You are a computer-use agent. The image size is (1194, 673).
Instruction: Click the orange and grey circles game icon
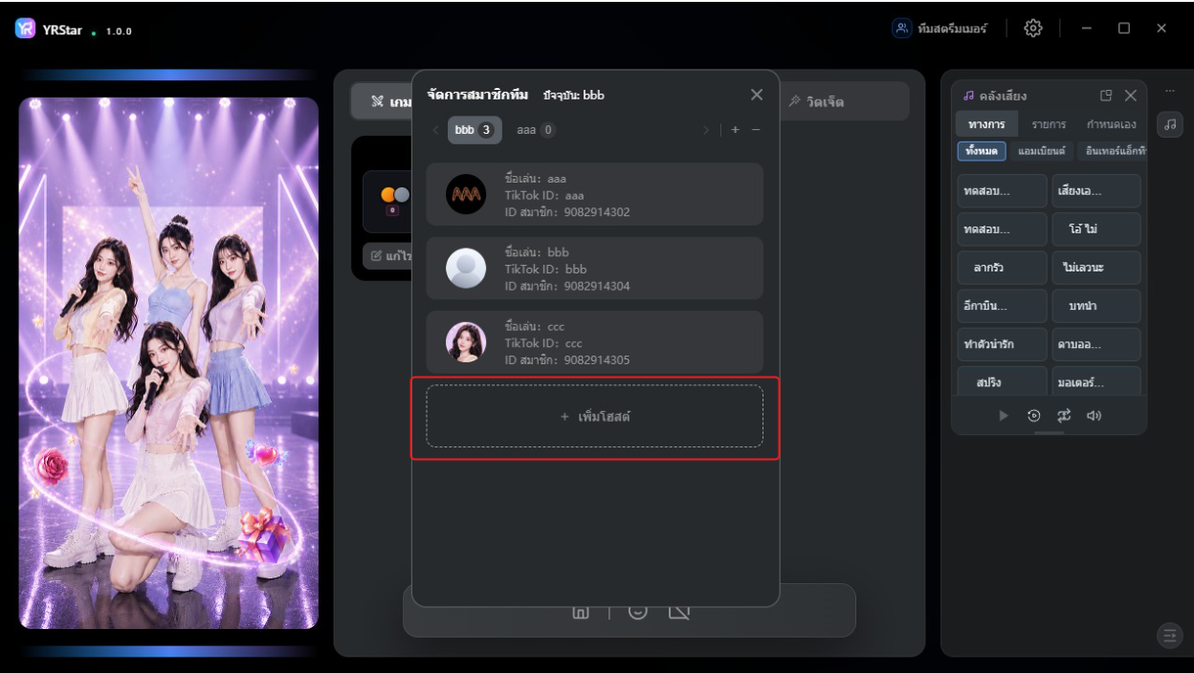(x=394, y=195)
